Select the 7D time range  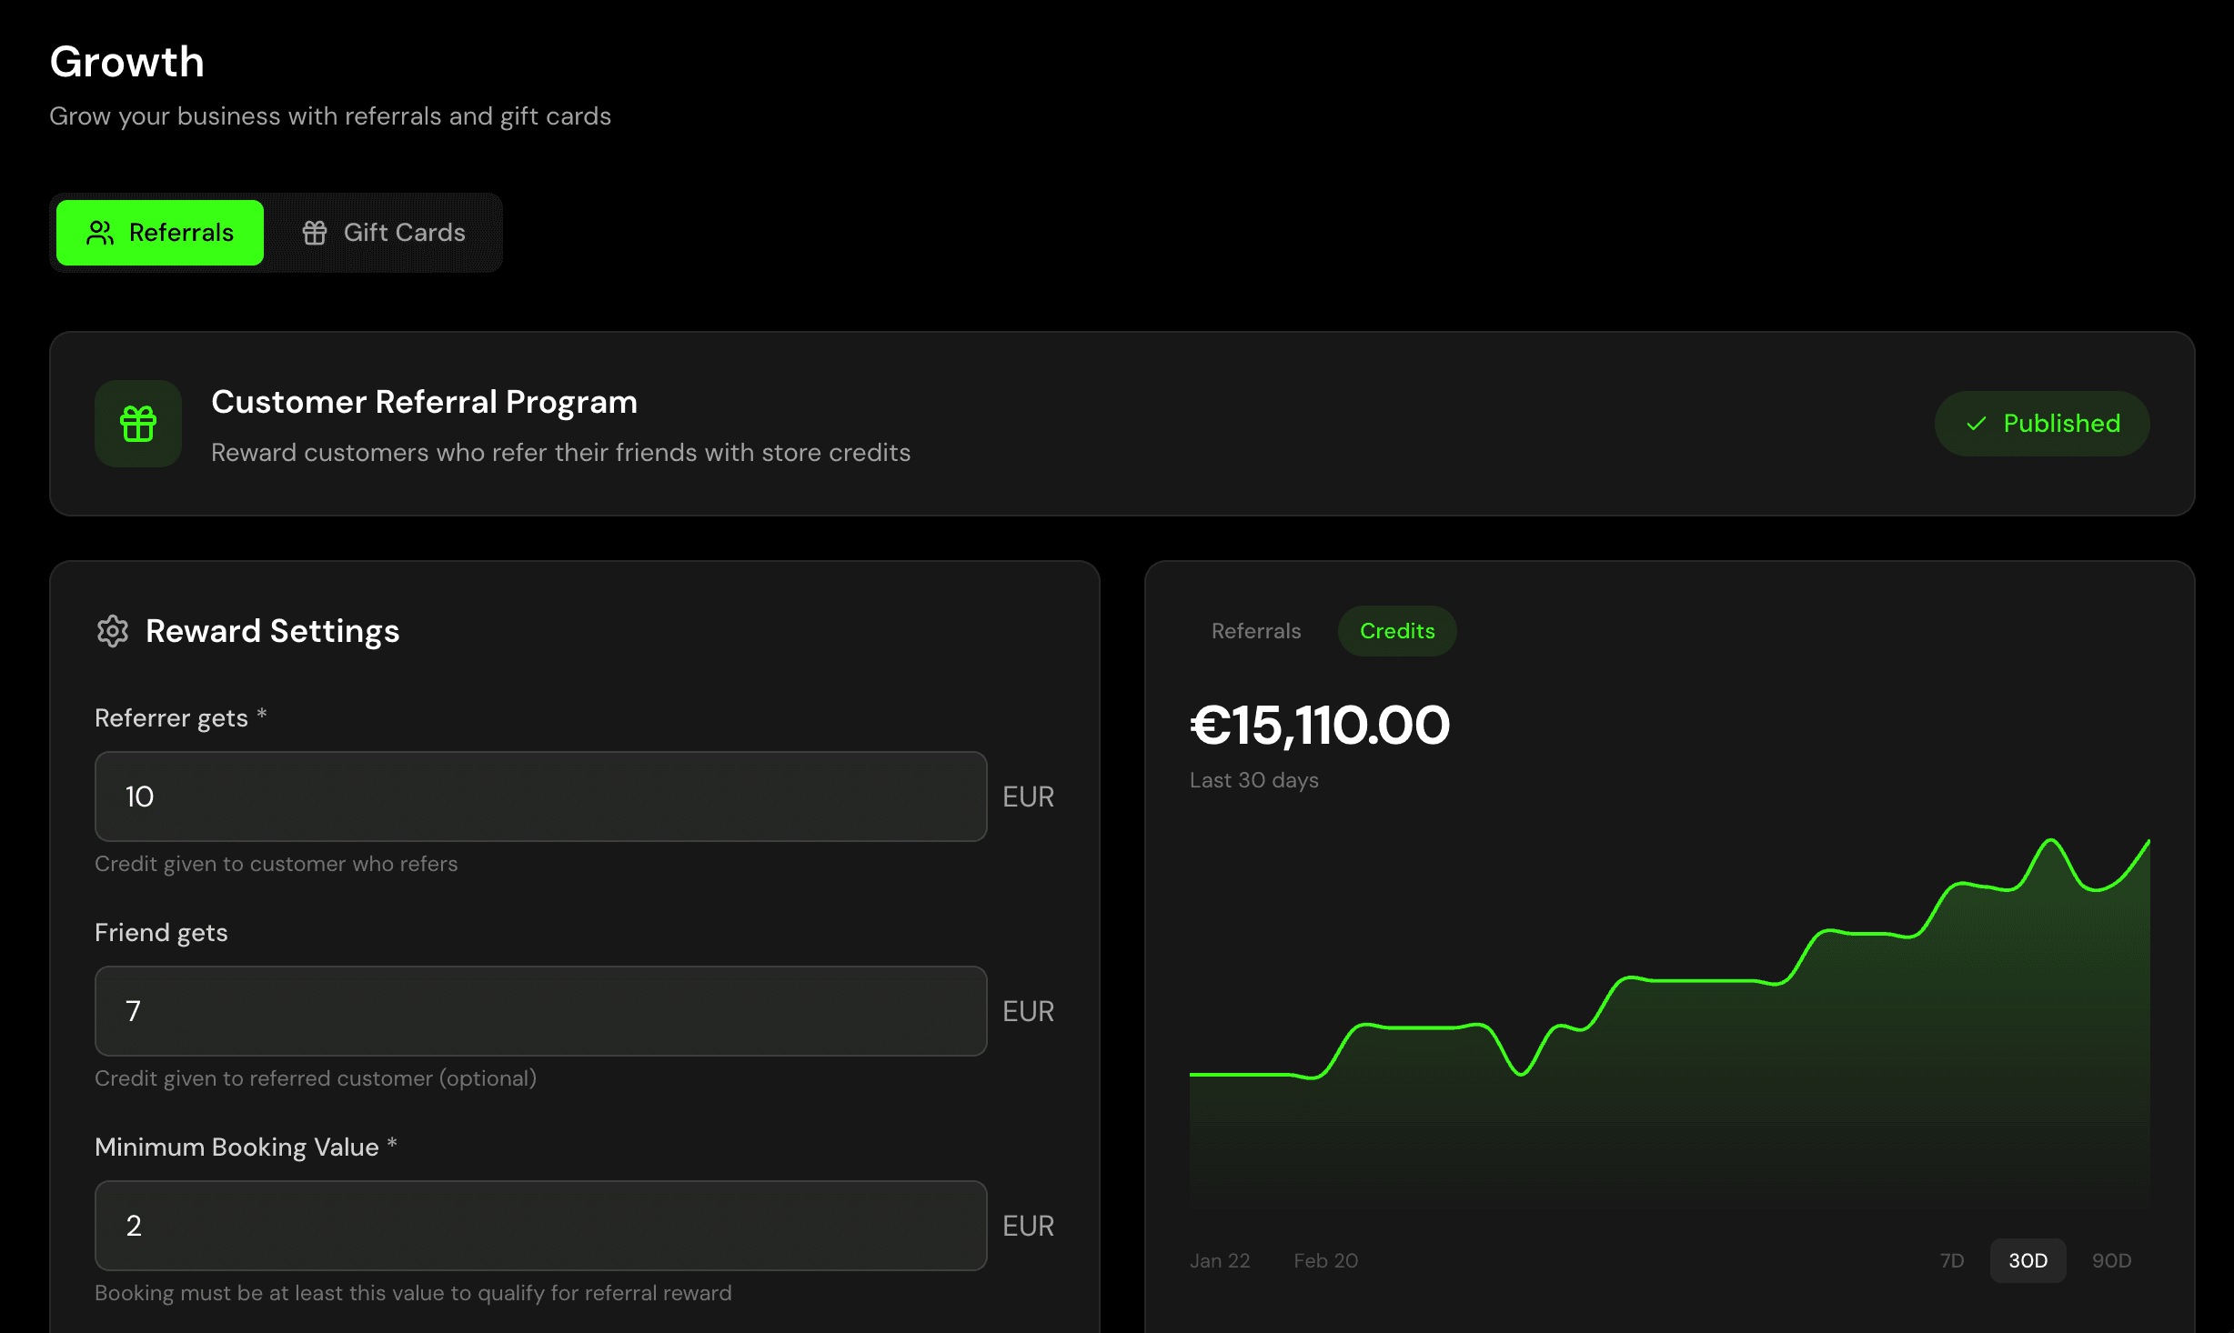coord(1951,1260)
